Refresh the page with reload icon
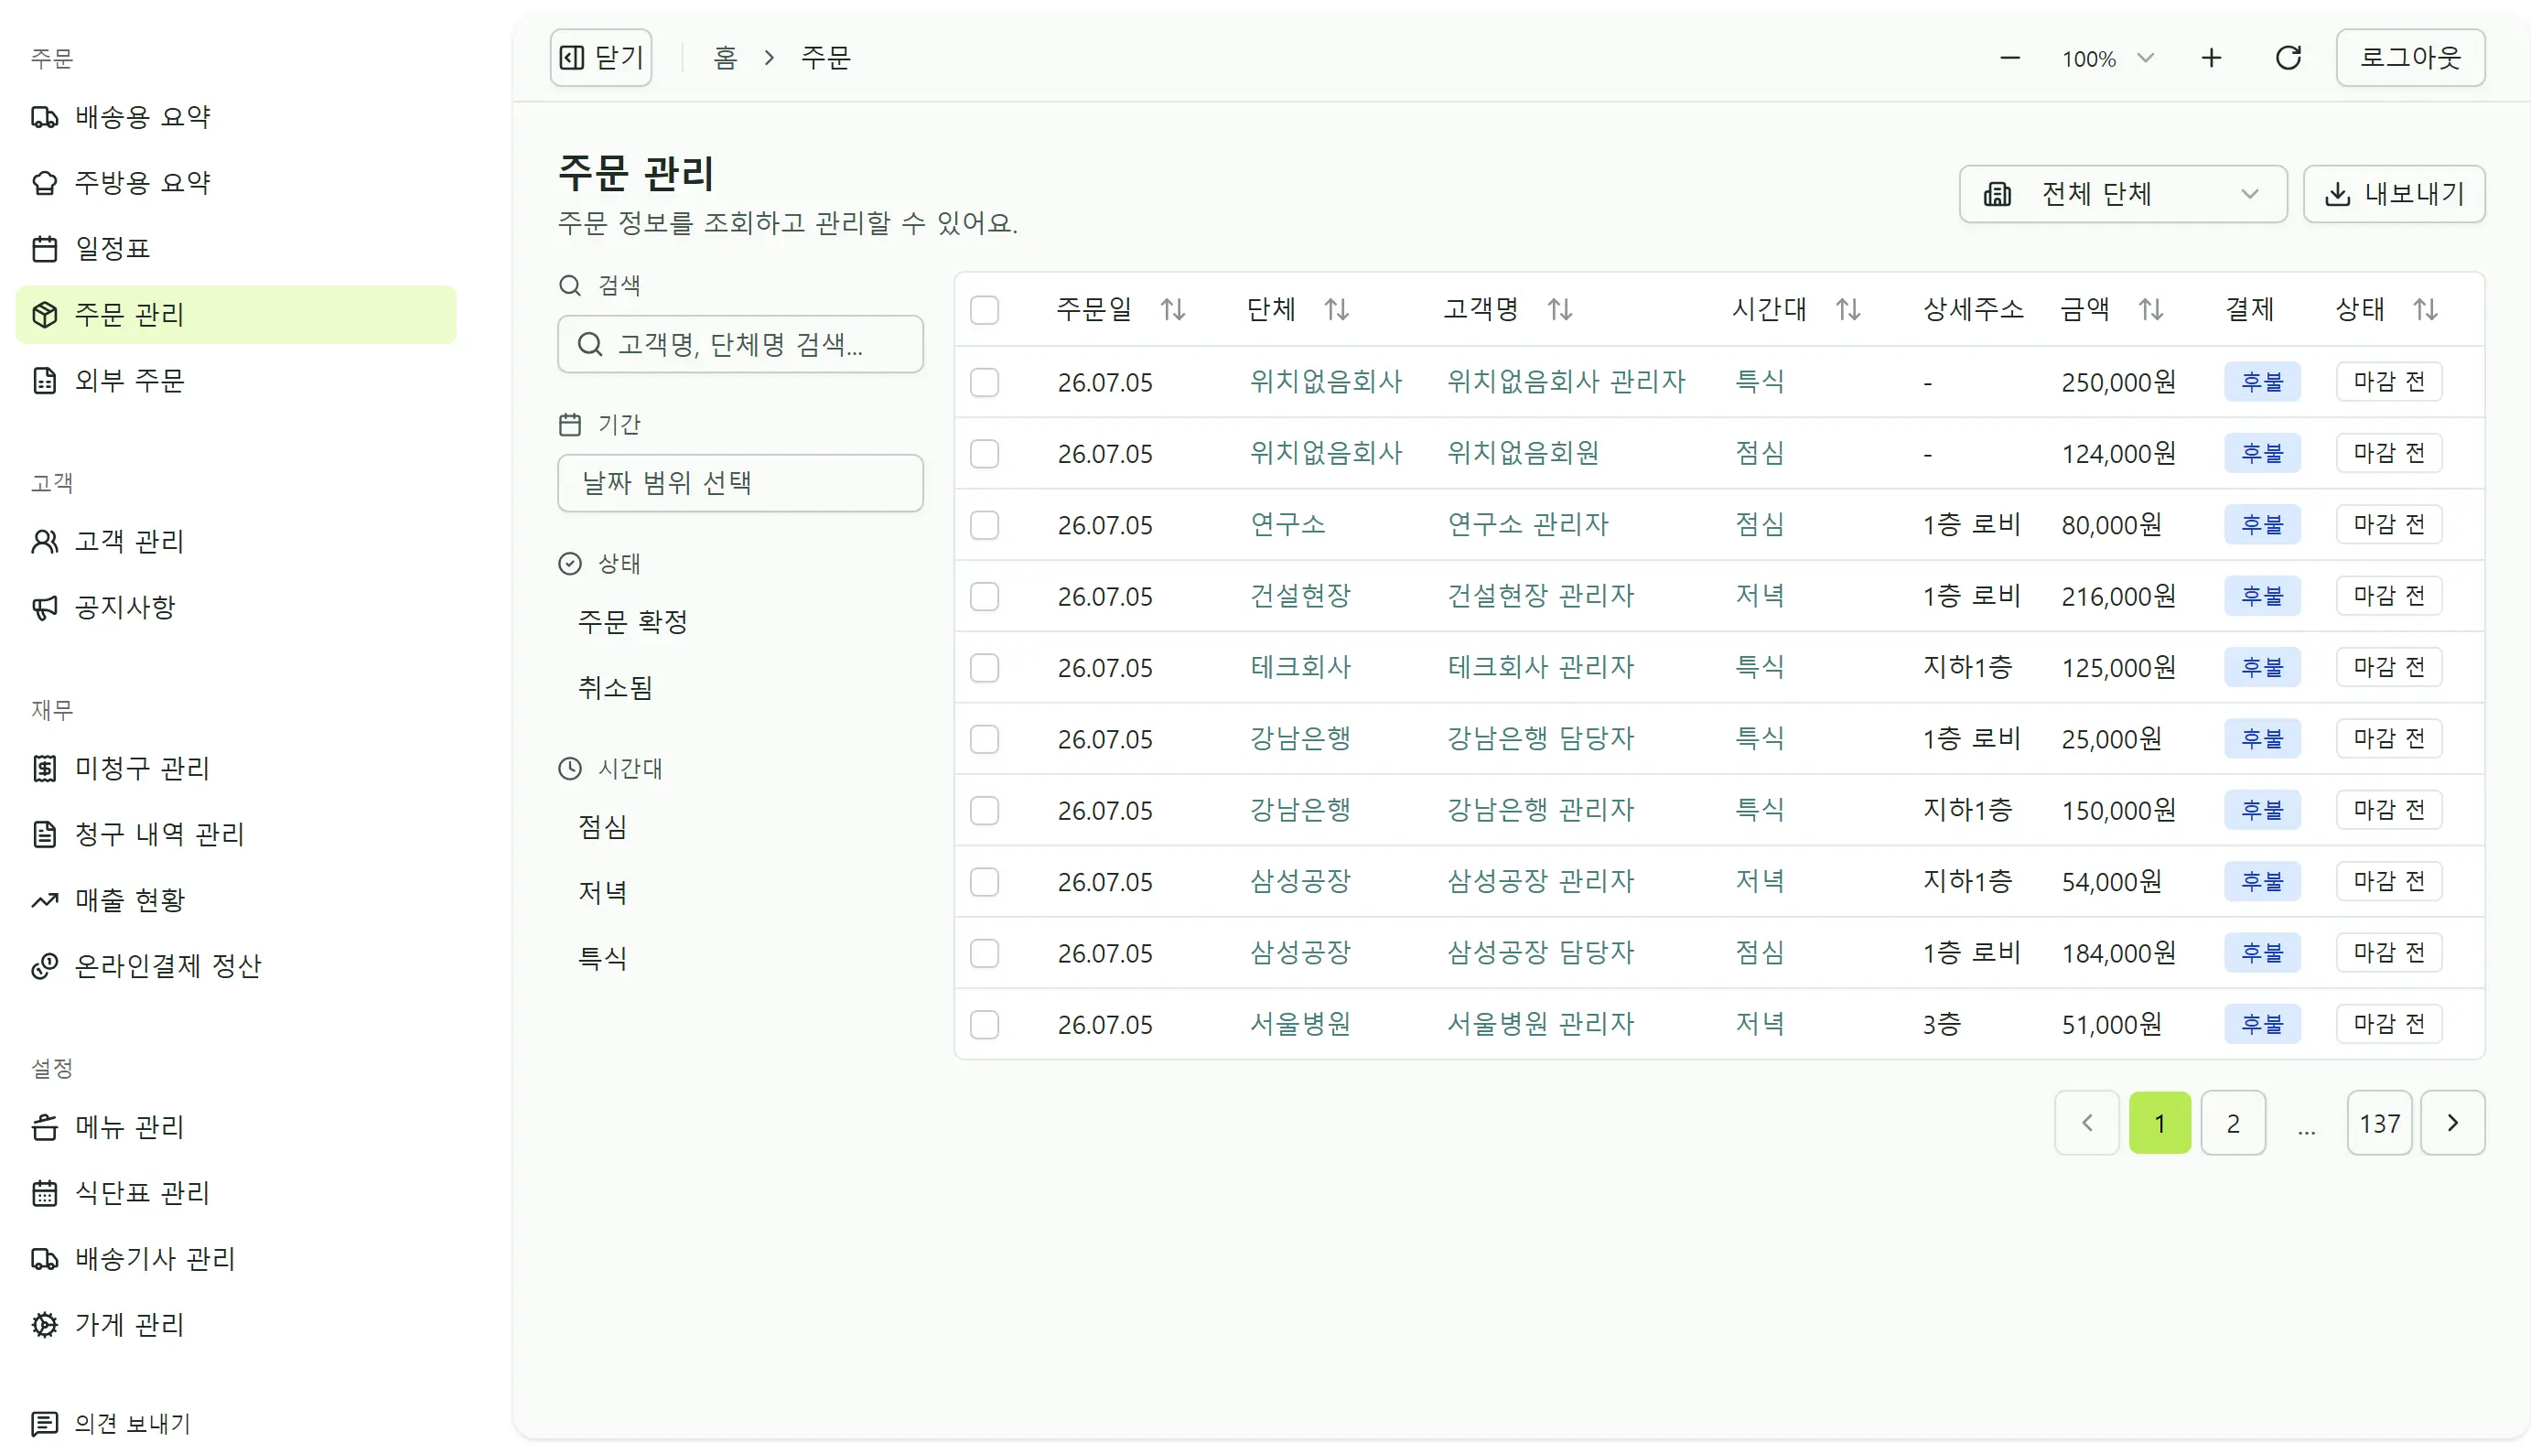Screen dimensions: 2531x1453 click(x=2289, y=58)
